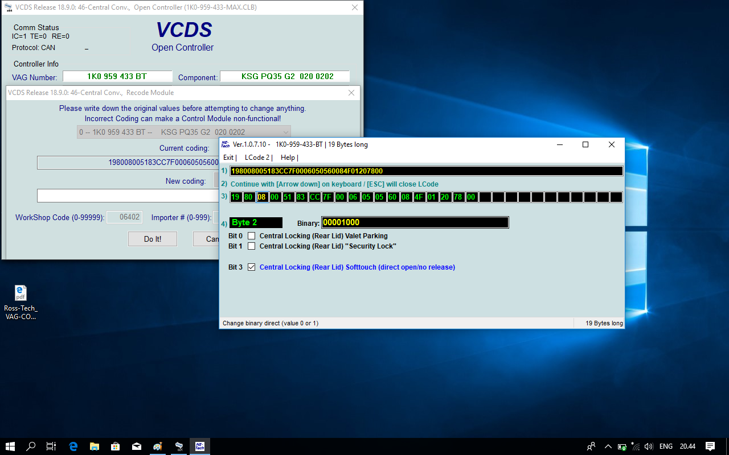Click the VCDS icon in the Open Controller title bar

click(x=10, y=7)
